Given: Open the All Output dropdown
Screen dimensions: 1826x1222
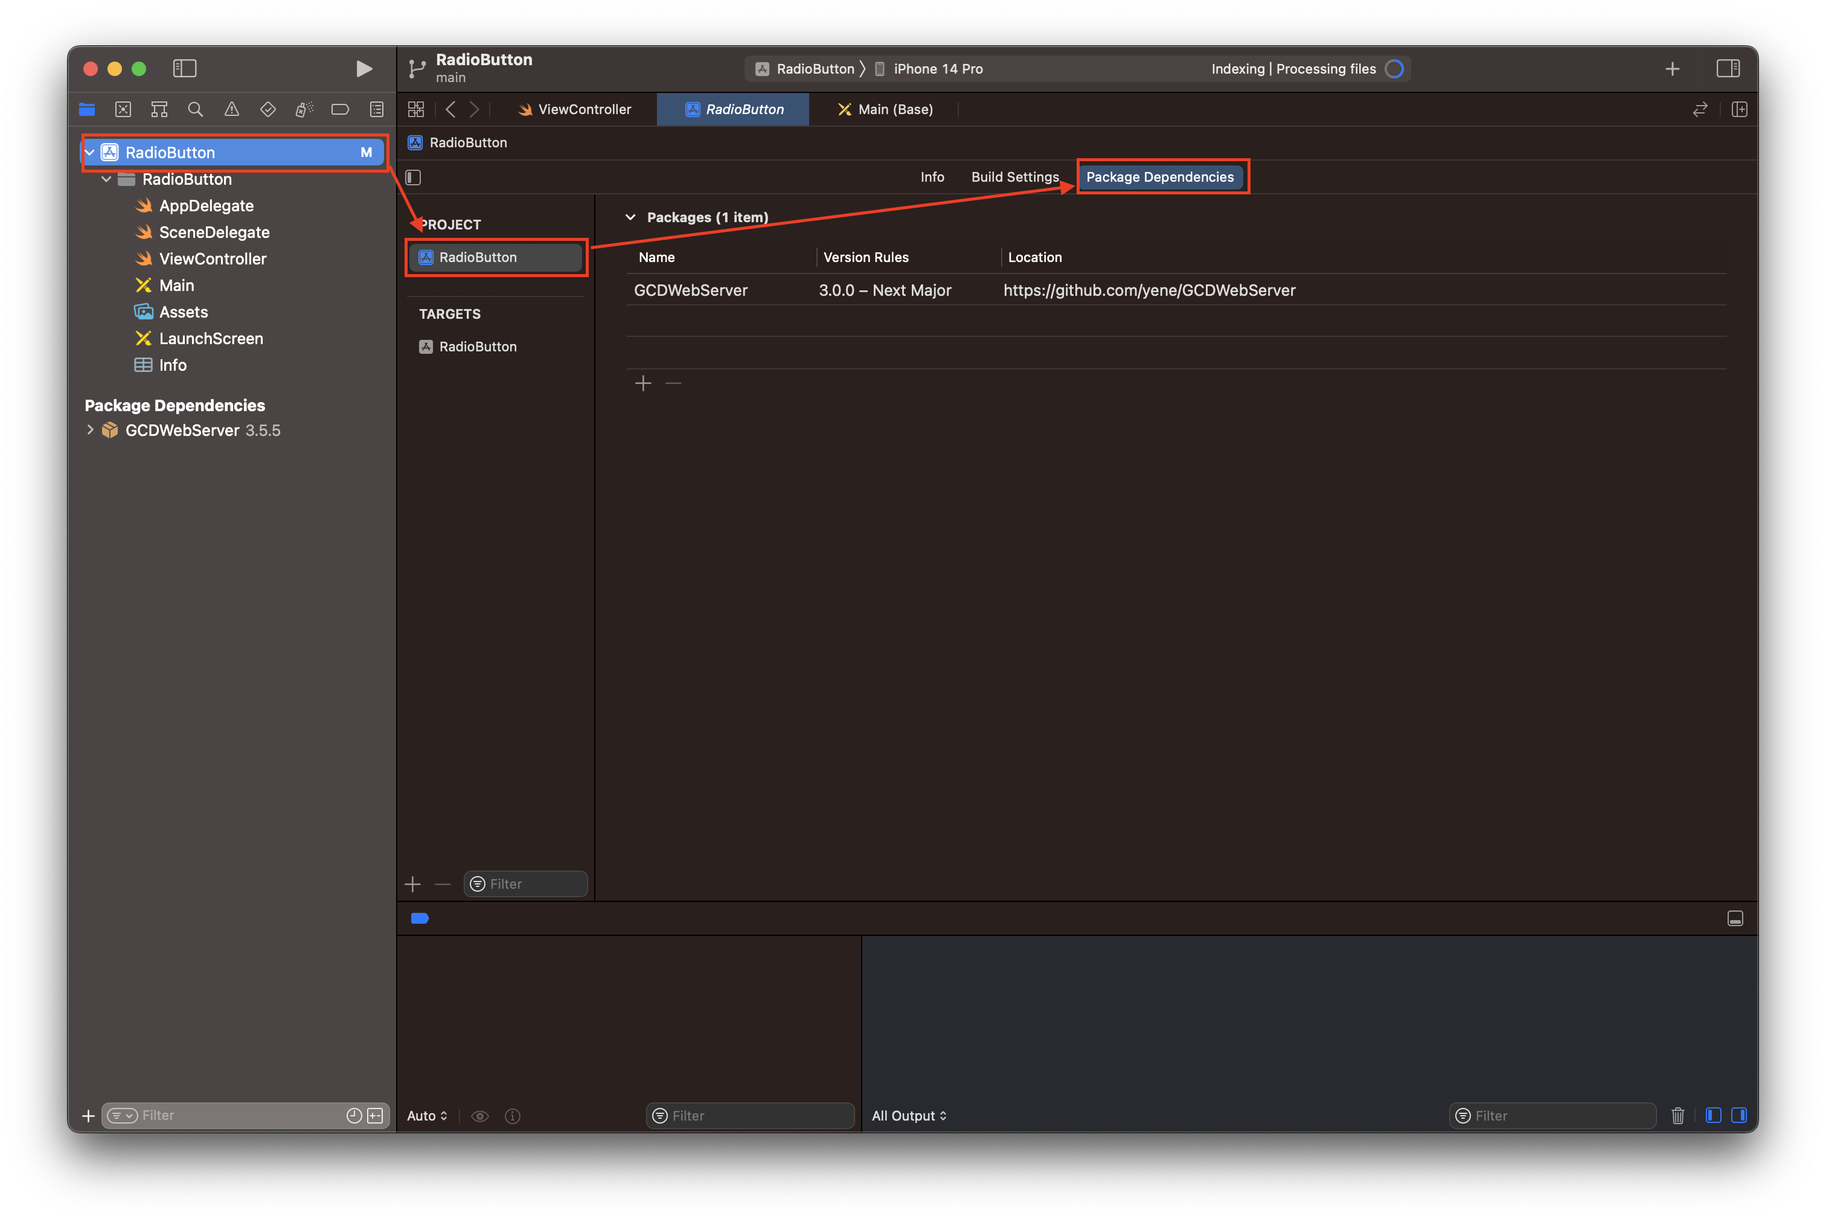Looking at the screenshot, I should click(x=909, y=1116).
